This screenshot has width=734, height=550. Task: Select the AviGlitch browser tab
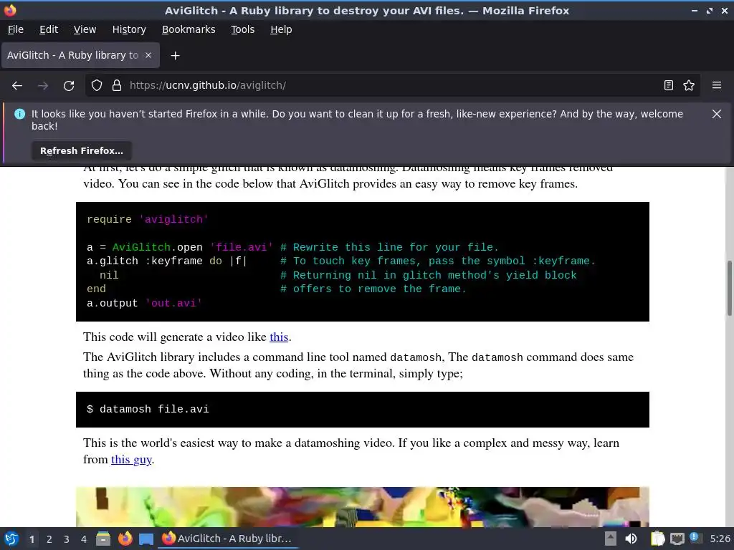[x=80, y=55]
